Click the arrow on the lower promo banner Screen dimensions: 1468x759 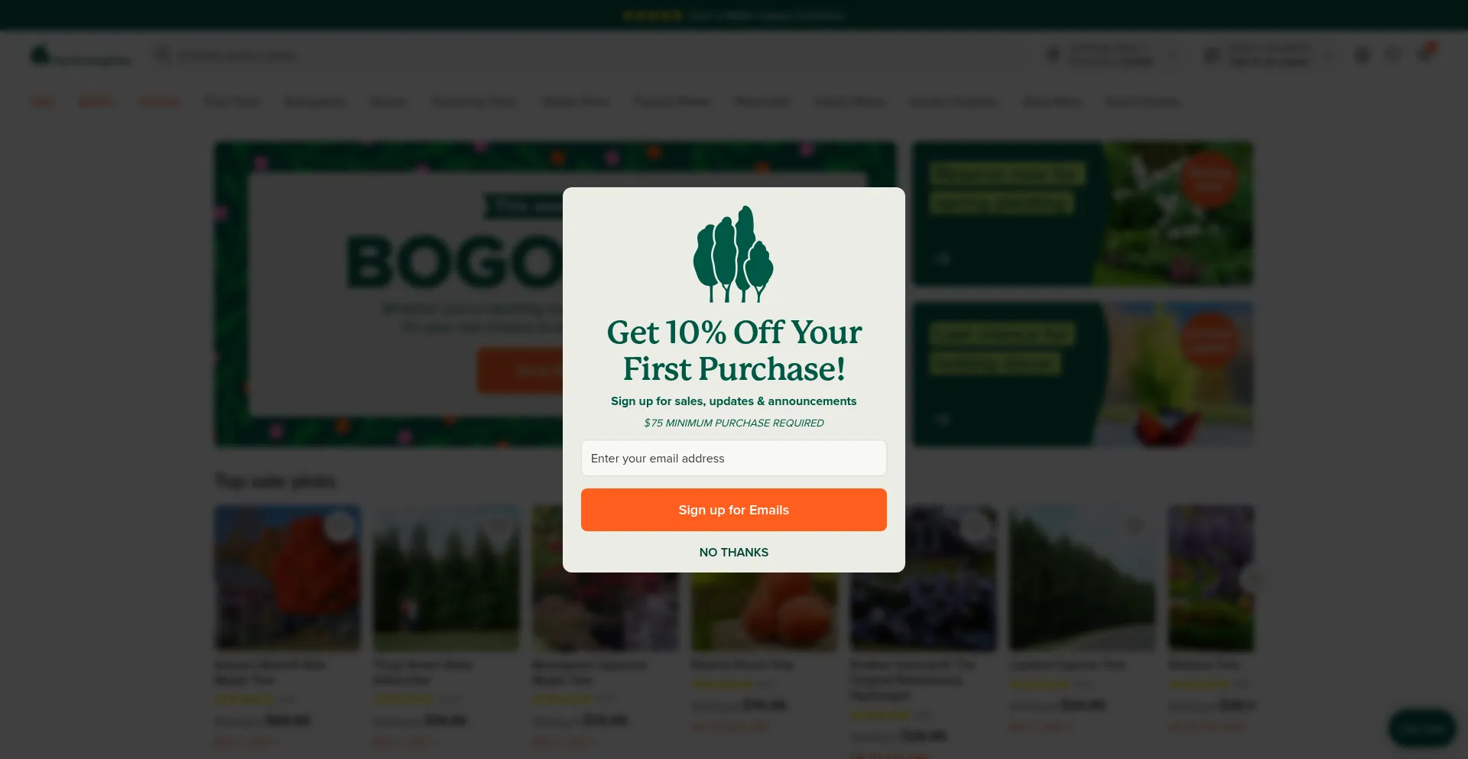(942, 419)
